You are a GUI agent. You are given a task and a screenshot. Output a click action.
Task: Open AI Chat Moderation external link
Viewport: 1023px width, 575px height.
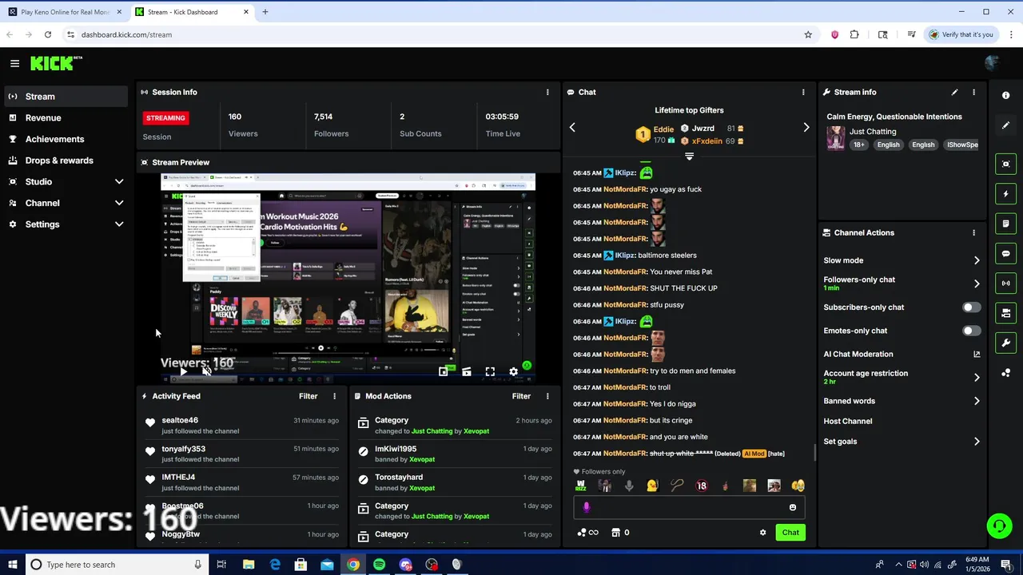click(977, 355)
